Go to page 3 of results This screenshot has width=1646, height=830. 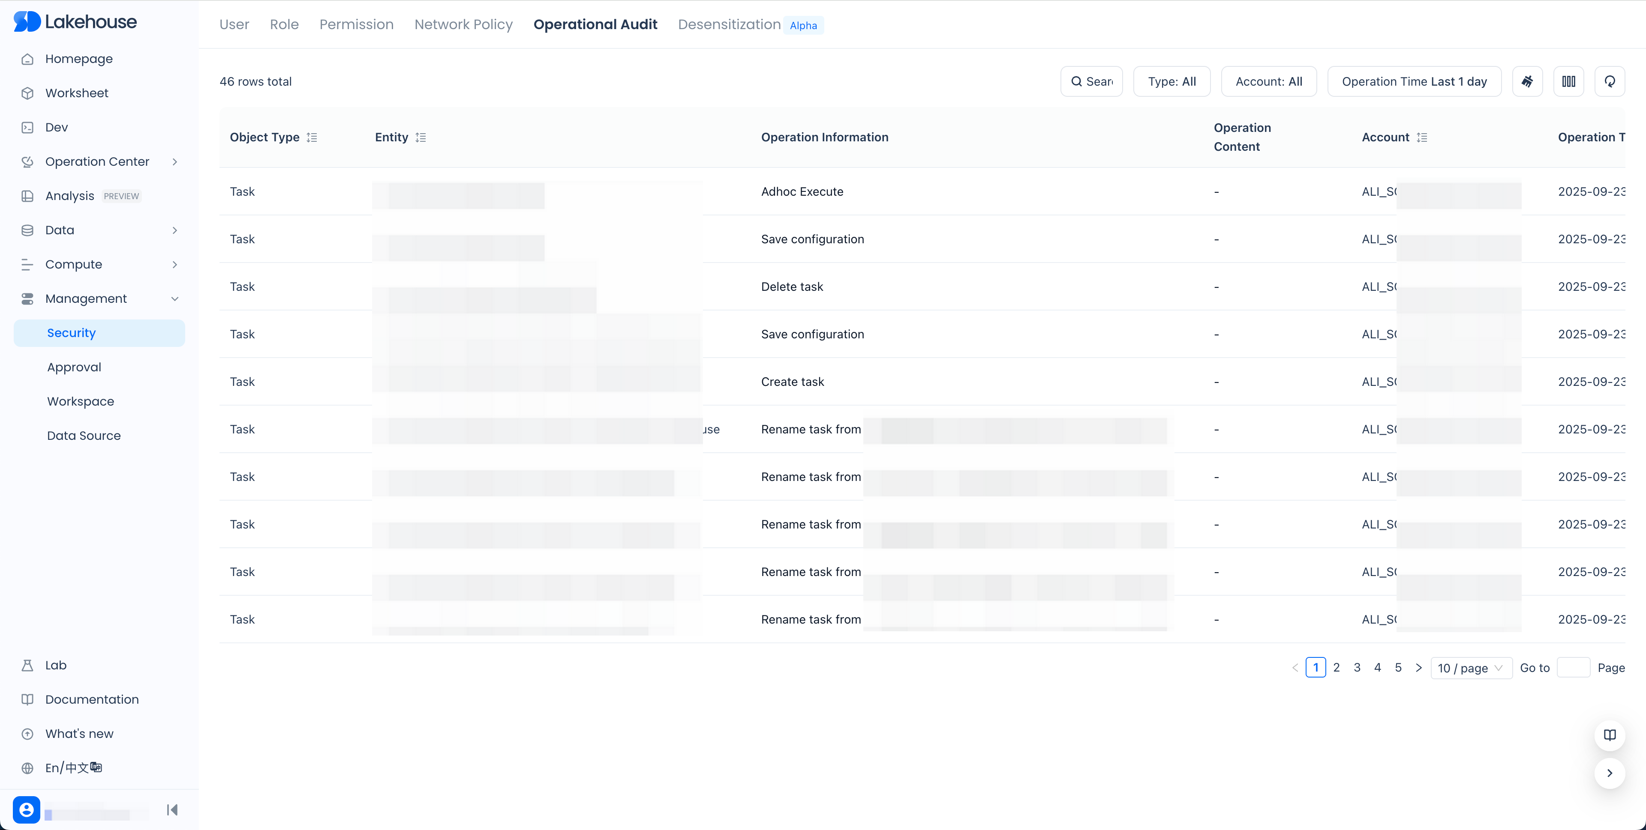pos(1357,667)
